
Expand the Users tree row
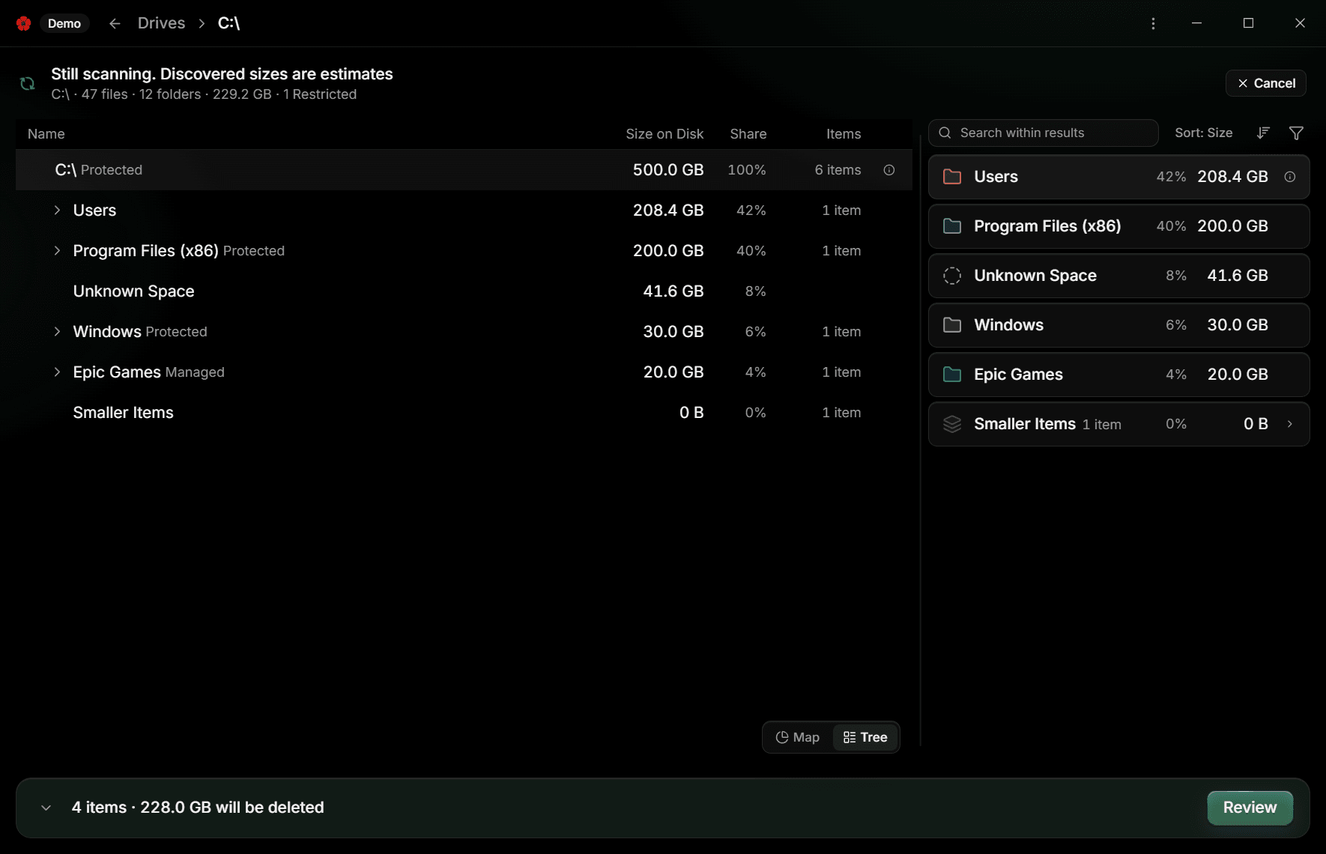(x=57, y=211)
